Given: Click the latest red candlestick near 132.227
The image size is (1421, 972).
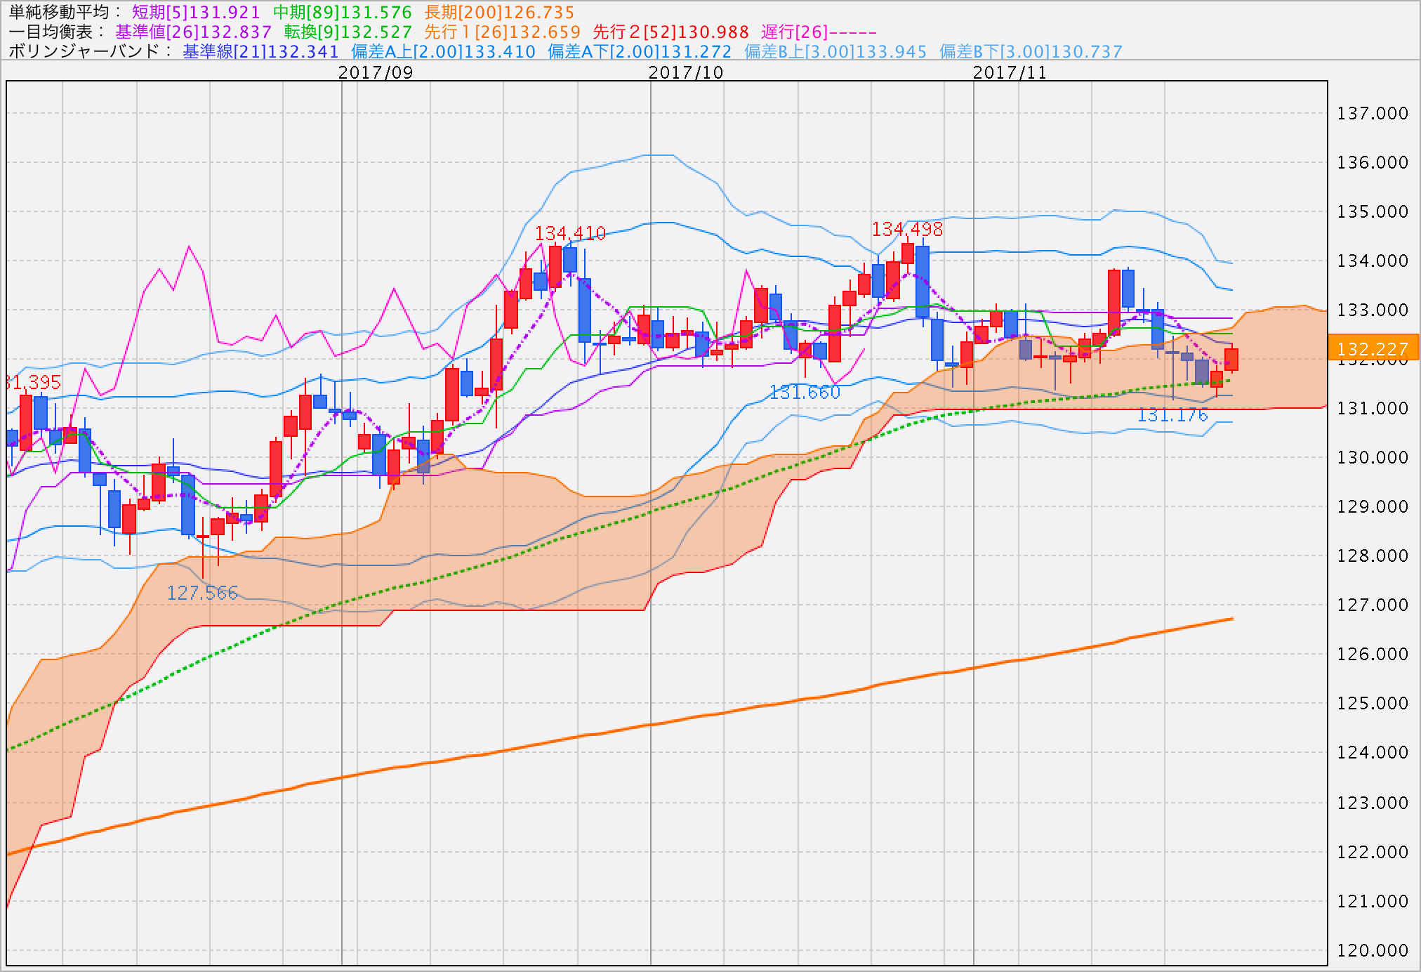Looking at the screenshot, I should (1231, 360).
